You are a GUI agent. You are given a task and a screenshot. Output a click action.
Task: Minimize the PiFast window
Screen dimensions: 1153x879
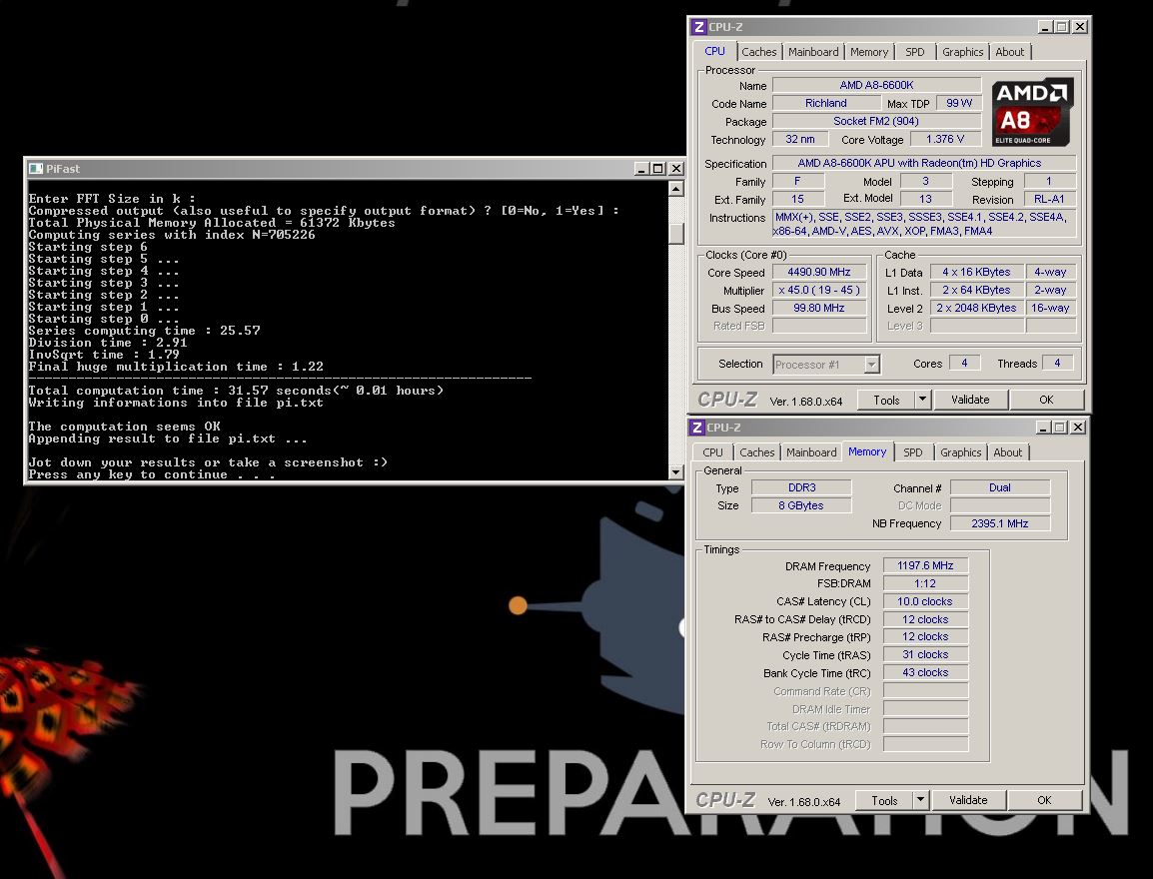pos(641,168)
